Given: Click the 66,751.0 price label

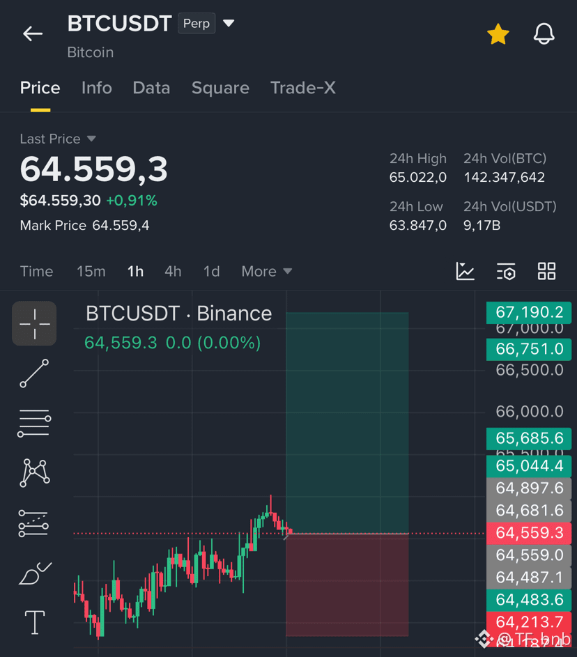Looking at the screenshot, I should click(x=529, y=349).
